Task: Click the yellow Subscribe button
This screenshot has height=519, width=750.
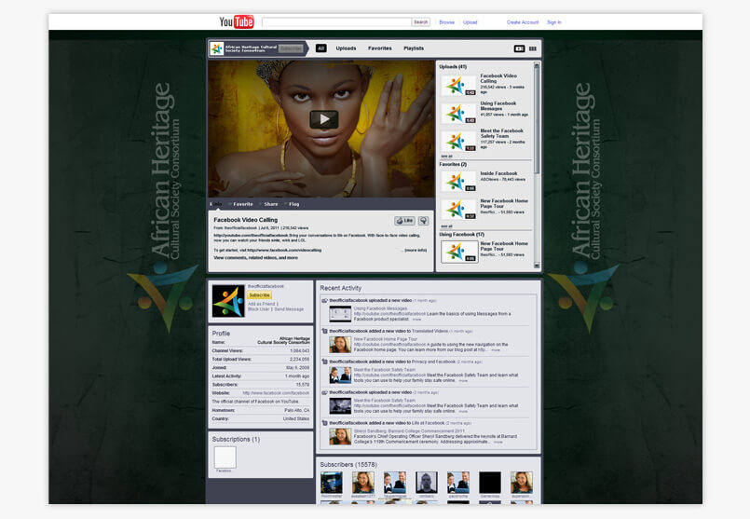Action: pos(259,295)
